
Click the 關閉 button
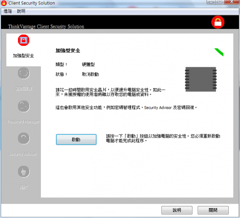pos(213,210)
